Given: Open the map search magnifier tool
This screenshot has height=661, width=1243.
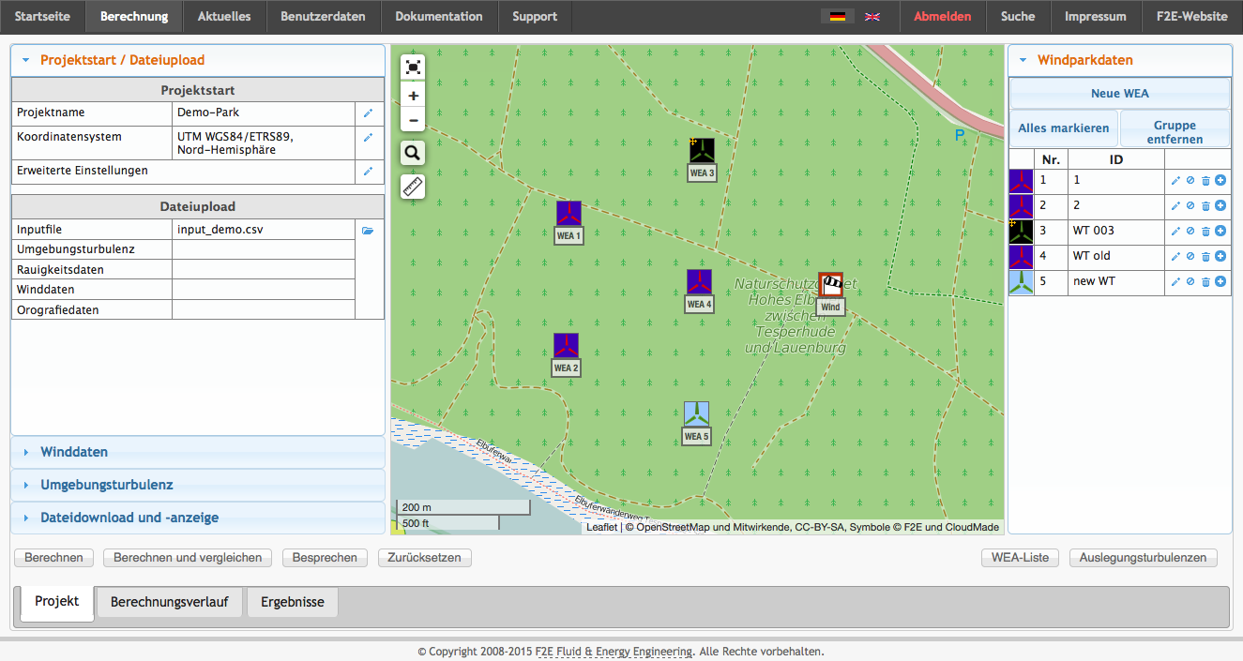Looking at the screenshot, I should 413,154.
